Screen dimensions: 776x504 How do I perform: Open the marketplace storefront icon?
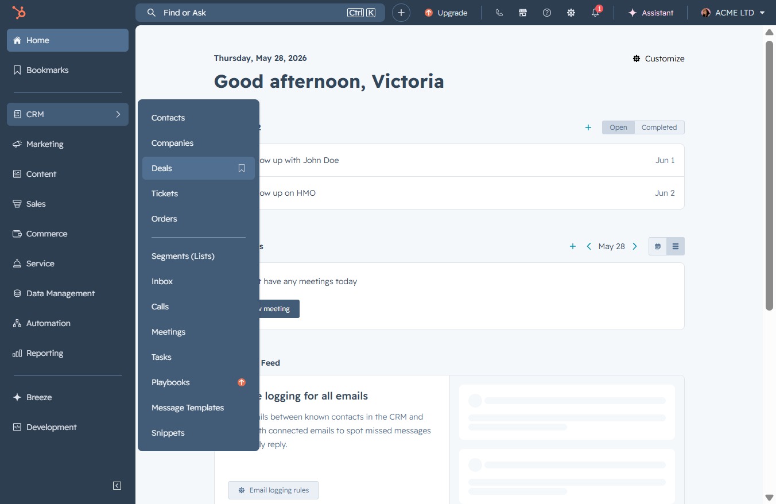523,13
